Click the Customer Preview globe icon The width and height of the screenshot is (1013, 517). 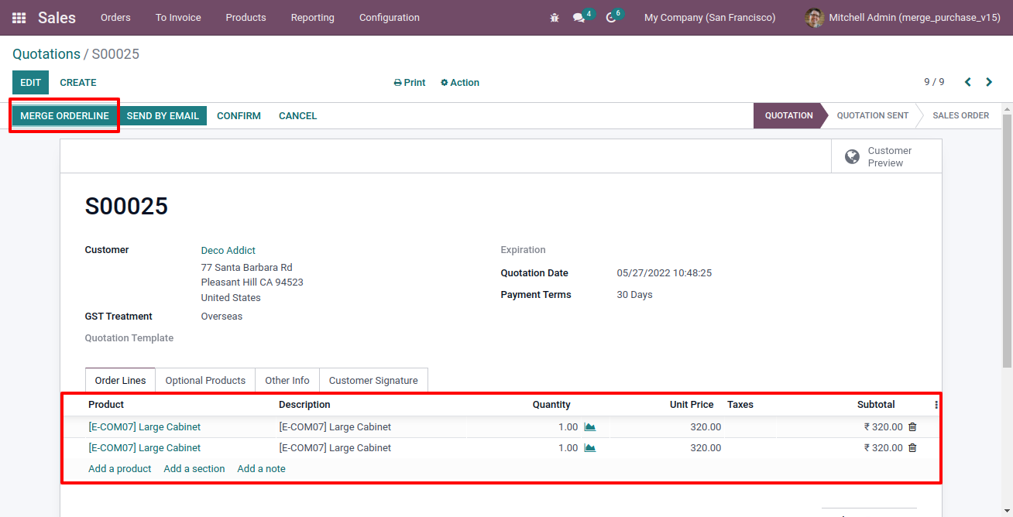tap(852, 157)
